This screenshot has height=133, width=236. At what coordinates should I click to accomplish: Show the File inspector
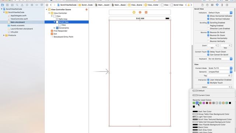[202, 5]
